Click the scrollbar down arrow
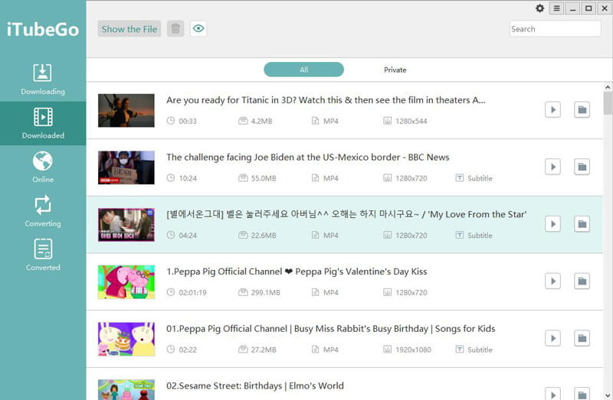Viewport: 613px width, 400px height. coord(608,395)
